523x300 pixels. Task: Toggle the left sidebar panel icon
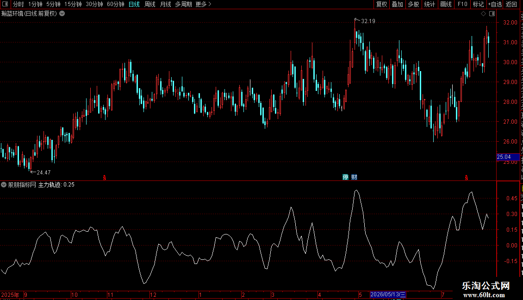pos(5,4)
